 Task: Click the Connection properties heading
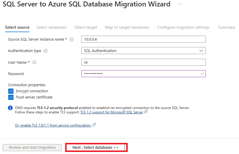click(27, 85)
